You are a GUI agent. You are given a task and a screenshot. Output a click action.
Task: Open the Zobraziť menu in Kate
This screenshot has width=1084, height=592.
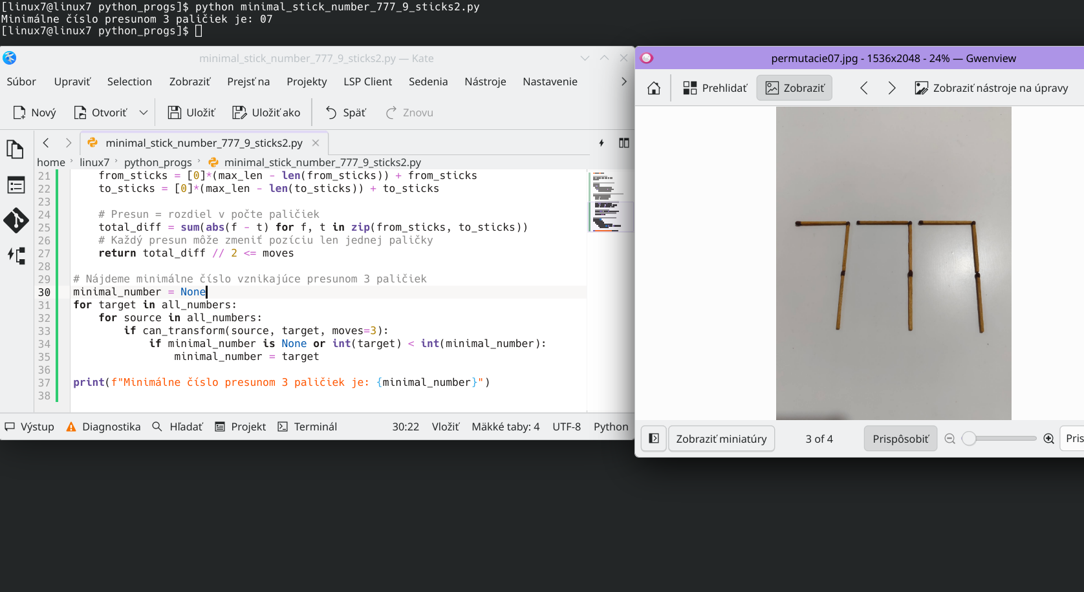pyautogui.click(x=190, y=81)
